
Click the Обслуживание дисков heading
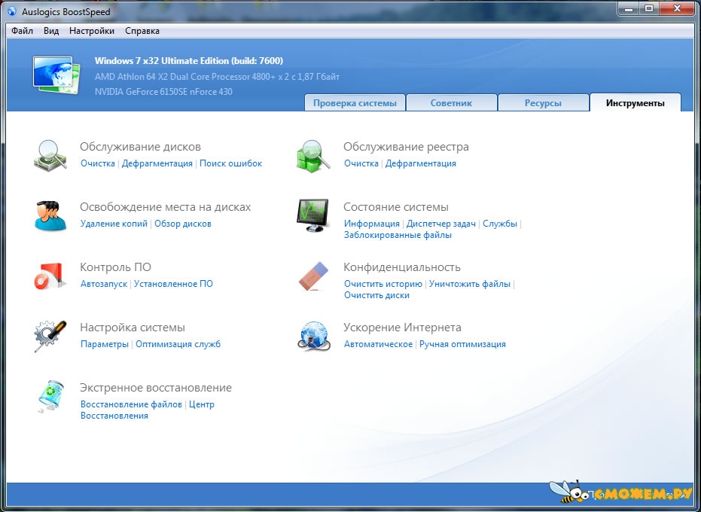coord(140,147)
